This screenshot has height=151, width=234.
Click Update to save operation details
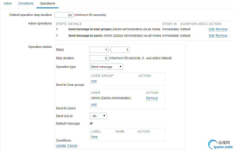[x=61, y=146]
